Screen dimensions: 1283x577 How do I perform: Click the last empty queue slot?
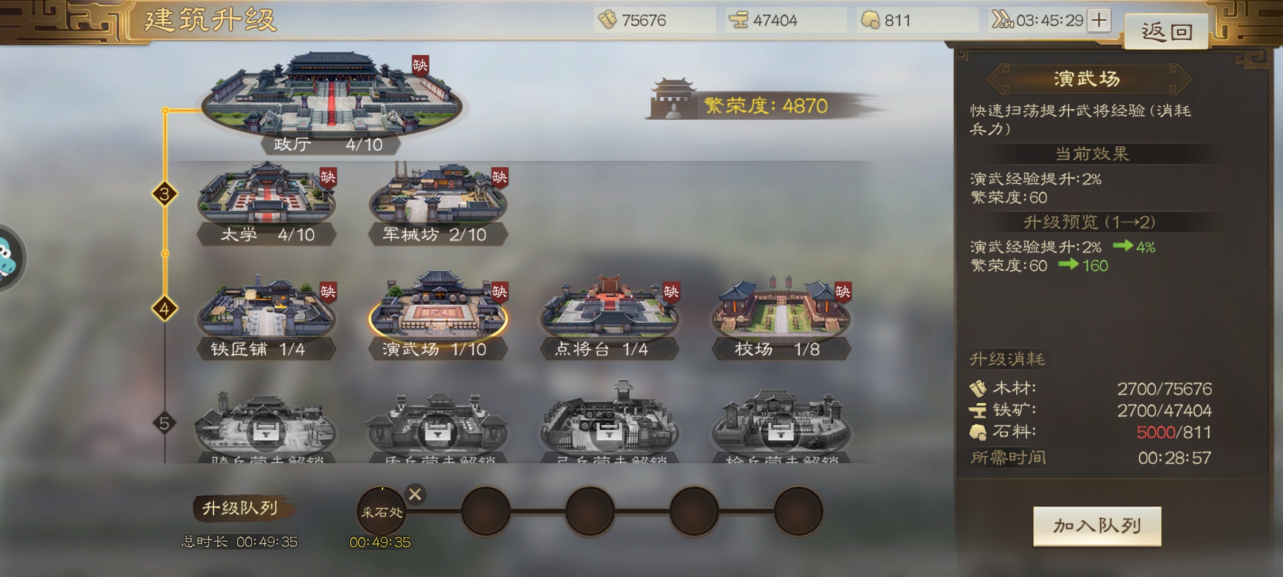[798, 511]
